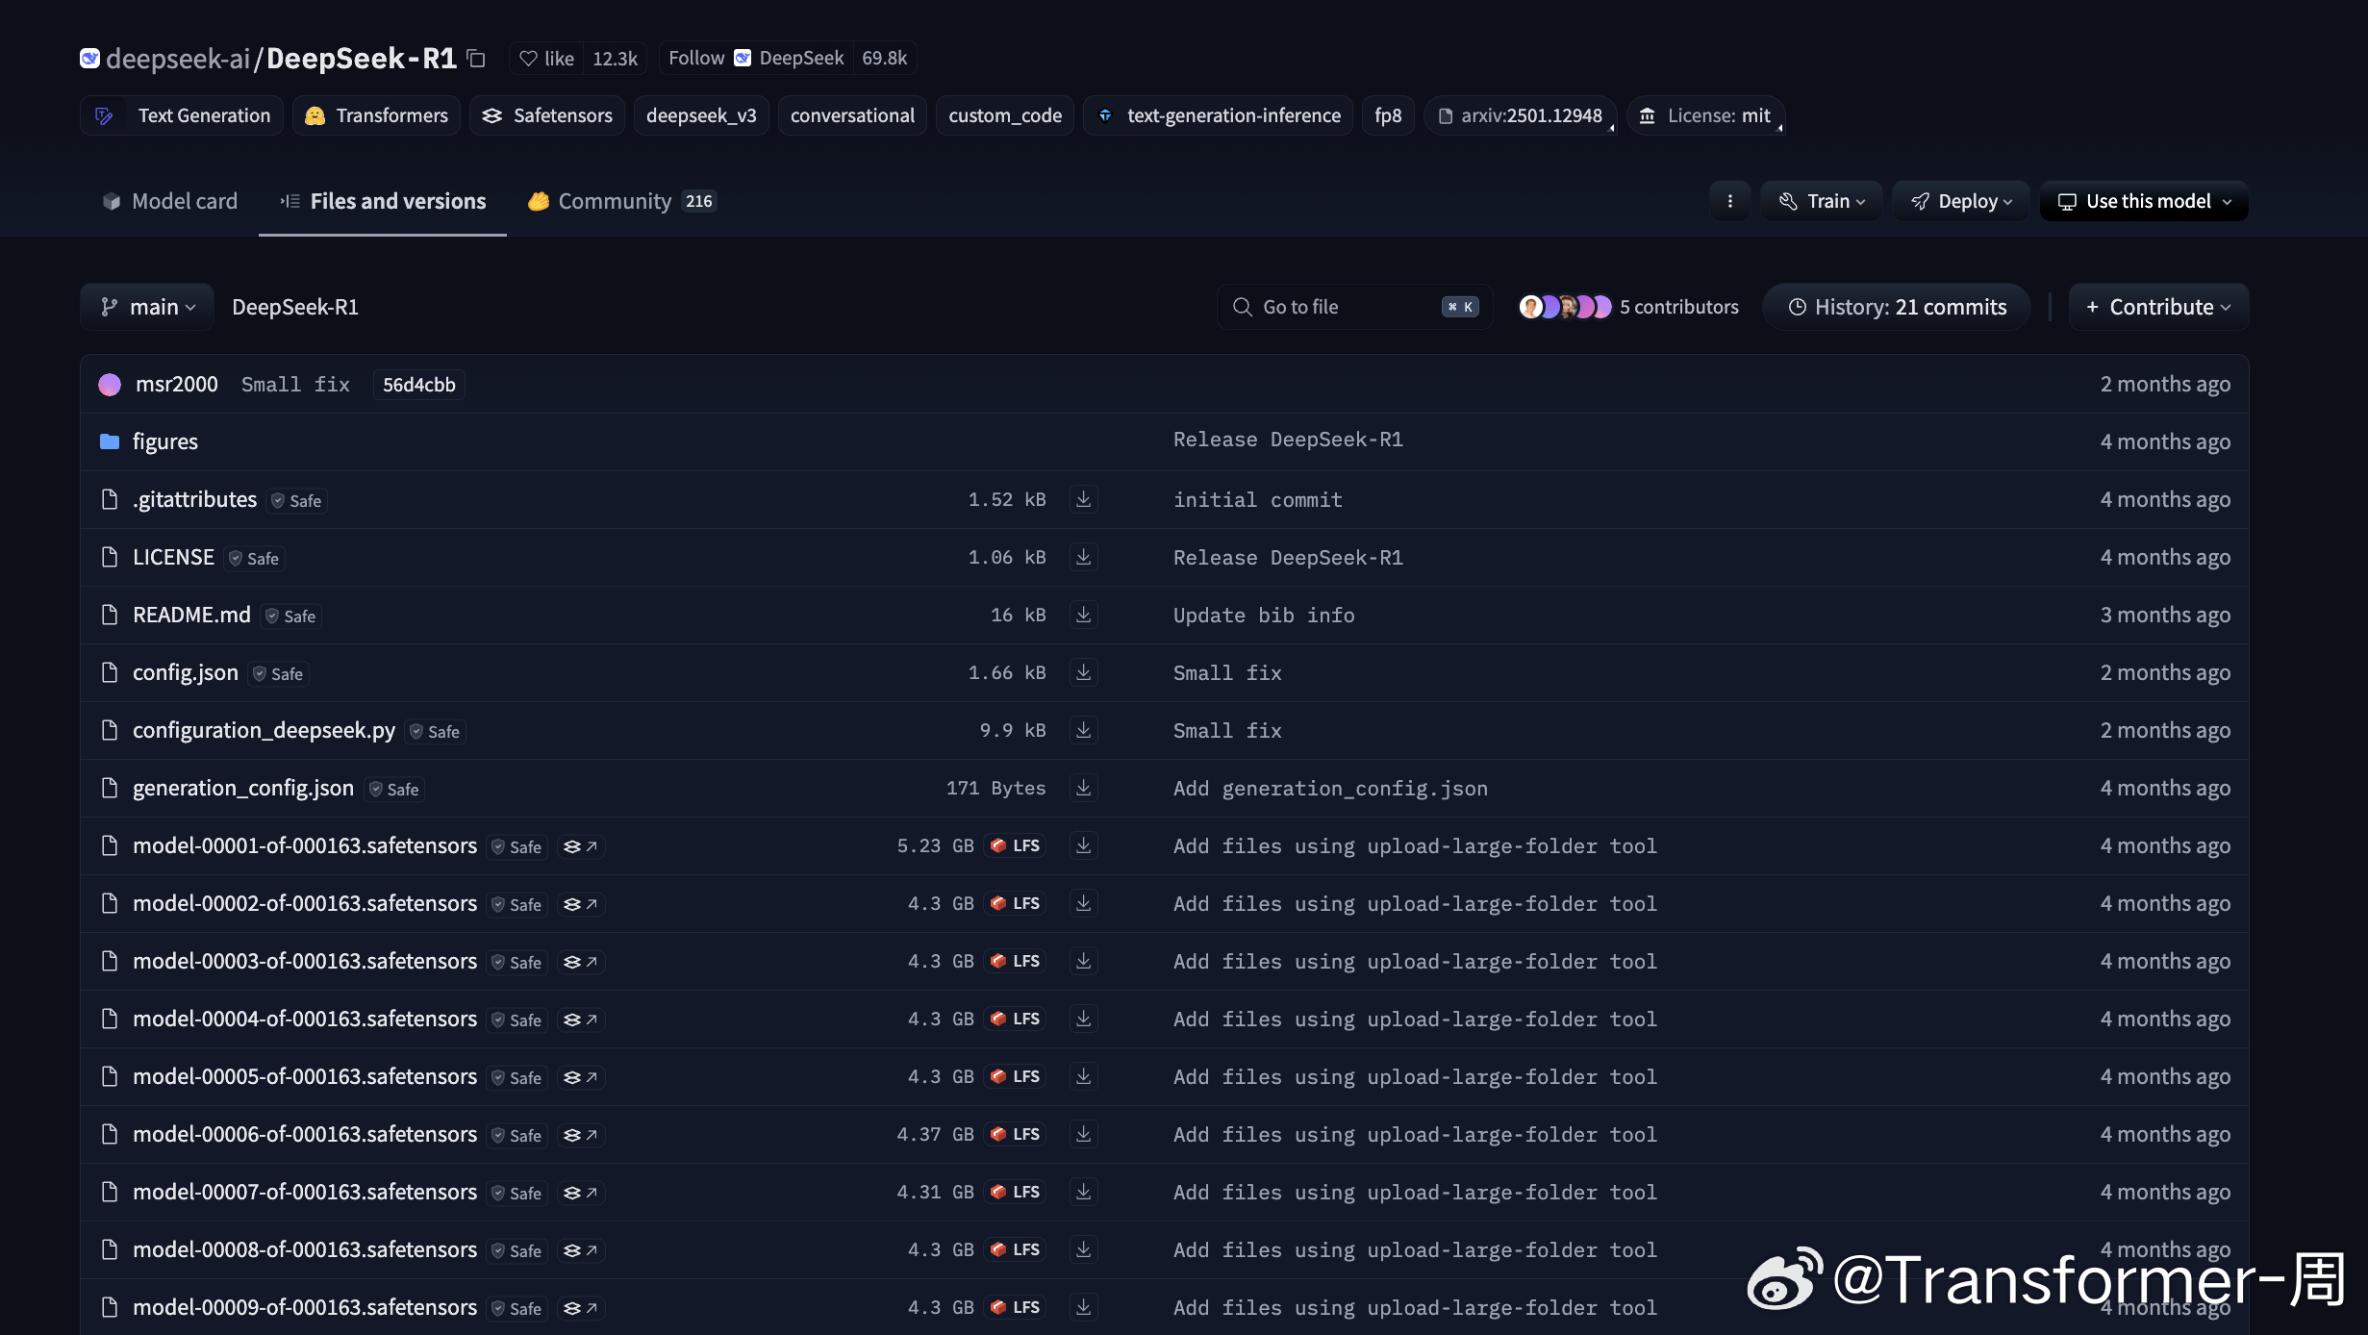Image resolution: width=2368 pixels, height=1335 pixels.
Task: Open the README.md file
Action: pyautogui.click(x=191, y=615)
